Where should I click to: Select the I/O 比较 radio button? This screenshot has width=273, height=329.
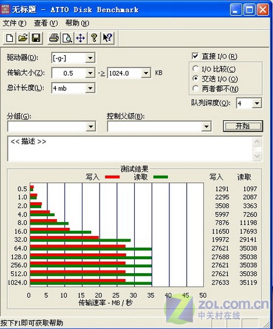point(195,69)
